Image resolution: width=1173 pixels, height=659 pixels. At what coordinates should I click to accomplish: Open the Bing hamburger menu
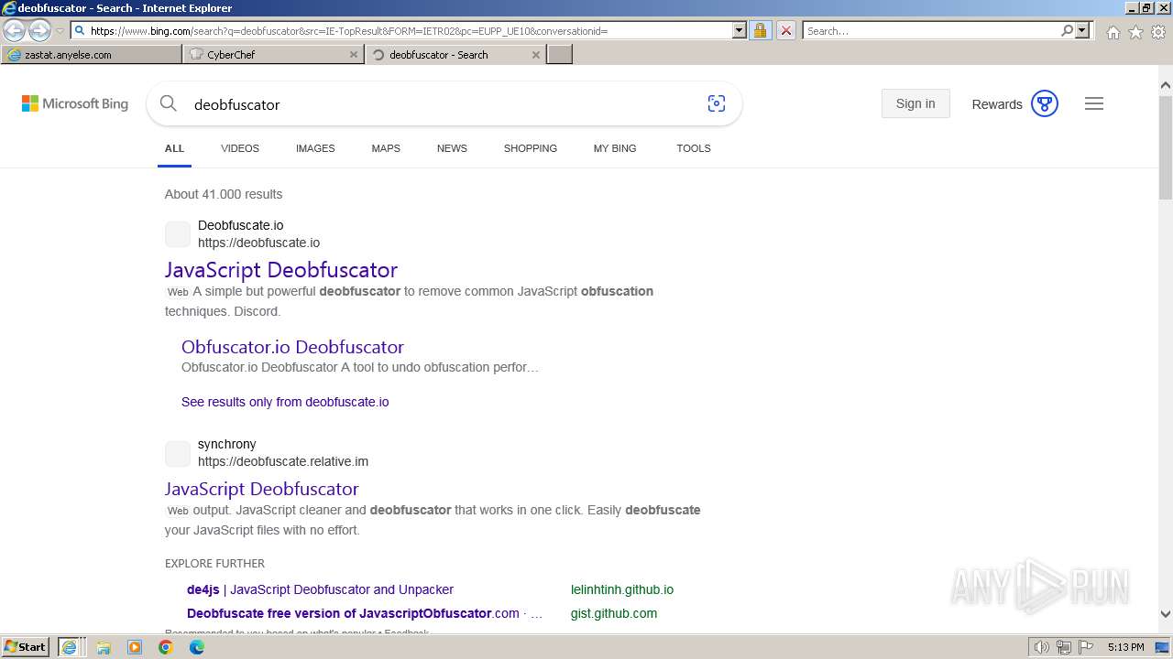(x=1094, y=103)
